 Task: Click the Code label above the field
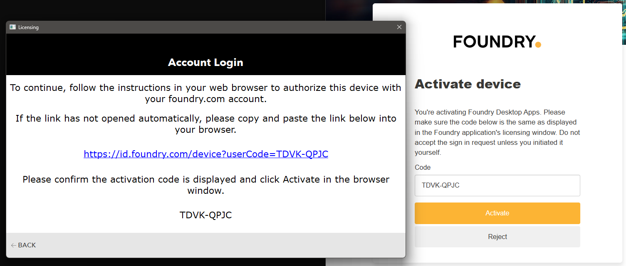(x=423, y=168)
